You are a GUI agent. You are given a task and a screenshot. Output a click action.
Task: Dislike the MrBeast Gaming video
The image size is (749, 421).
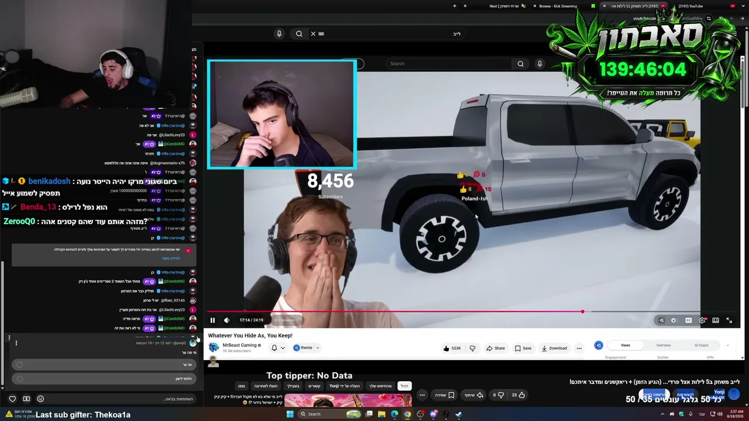click(x=472, y=348)
